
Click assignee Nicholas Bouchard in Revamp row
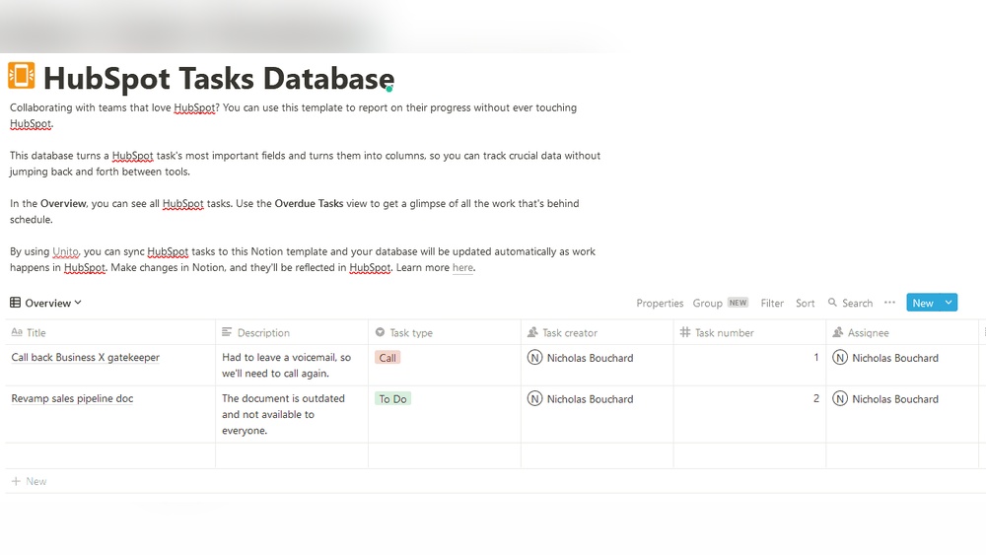pos(885,398)
